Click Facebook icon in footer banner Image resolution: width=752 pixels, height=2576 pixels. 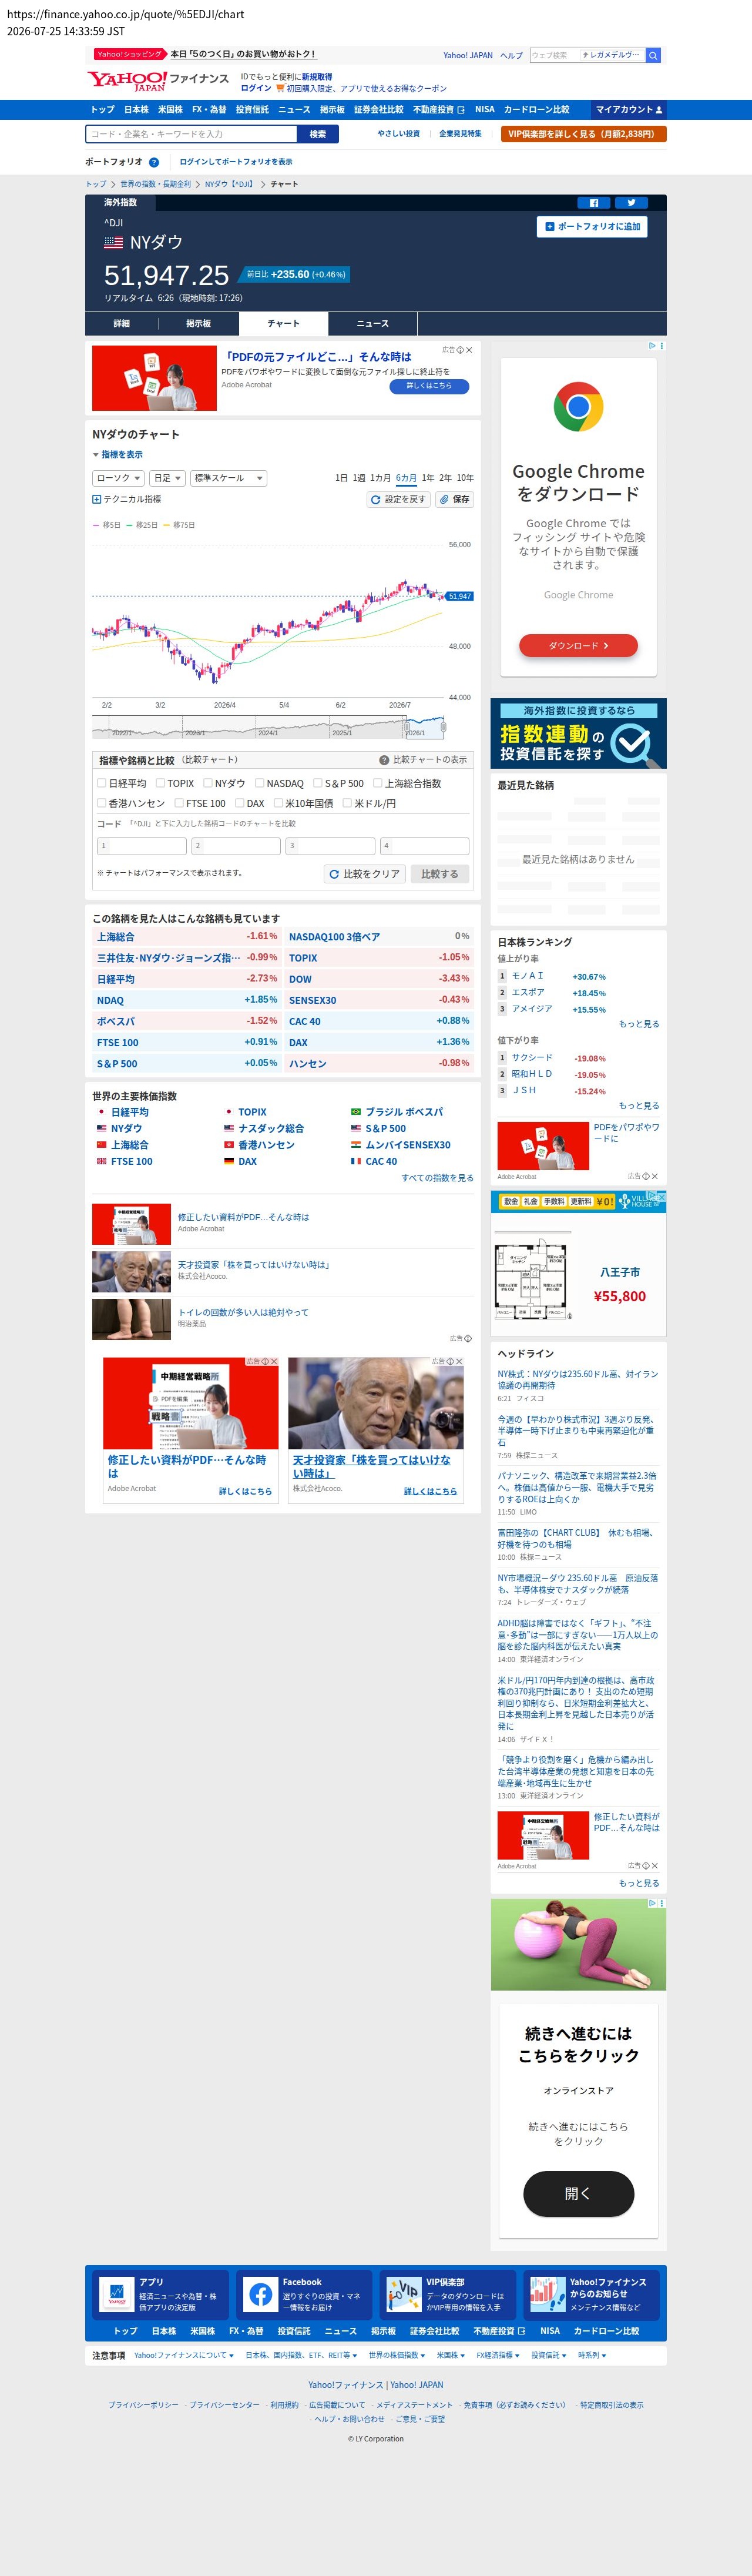coord(260,2295)
